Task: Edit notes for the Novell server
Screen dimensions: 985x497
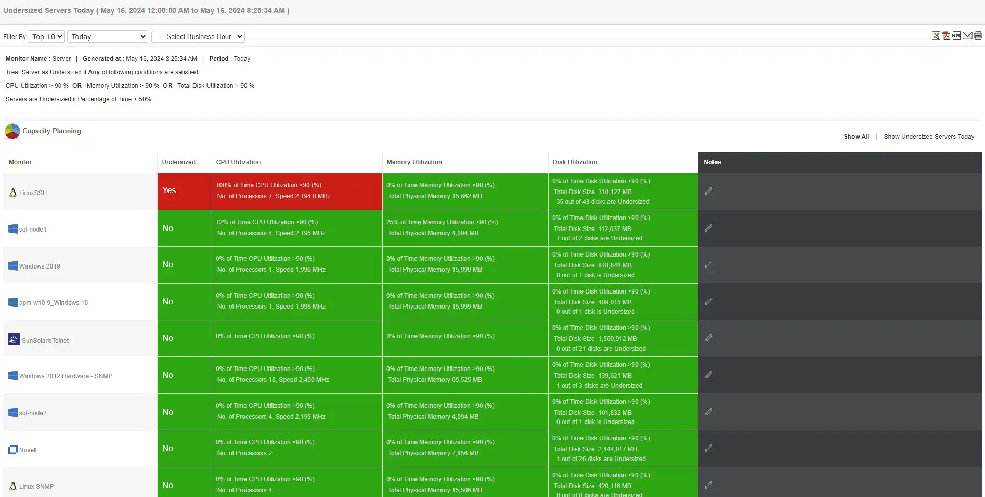Action: click(709, 448)
